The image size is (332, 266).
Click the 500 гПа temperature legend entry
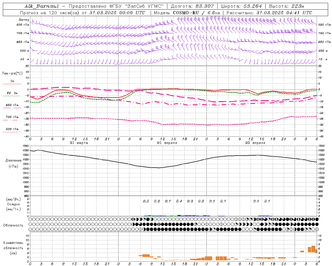pyautogui.click(x=12, y=129)
